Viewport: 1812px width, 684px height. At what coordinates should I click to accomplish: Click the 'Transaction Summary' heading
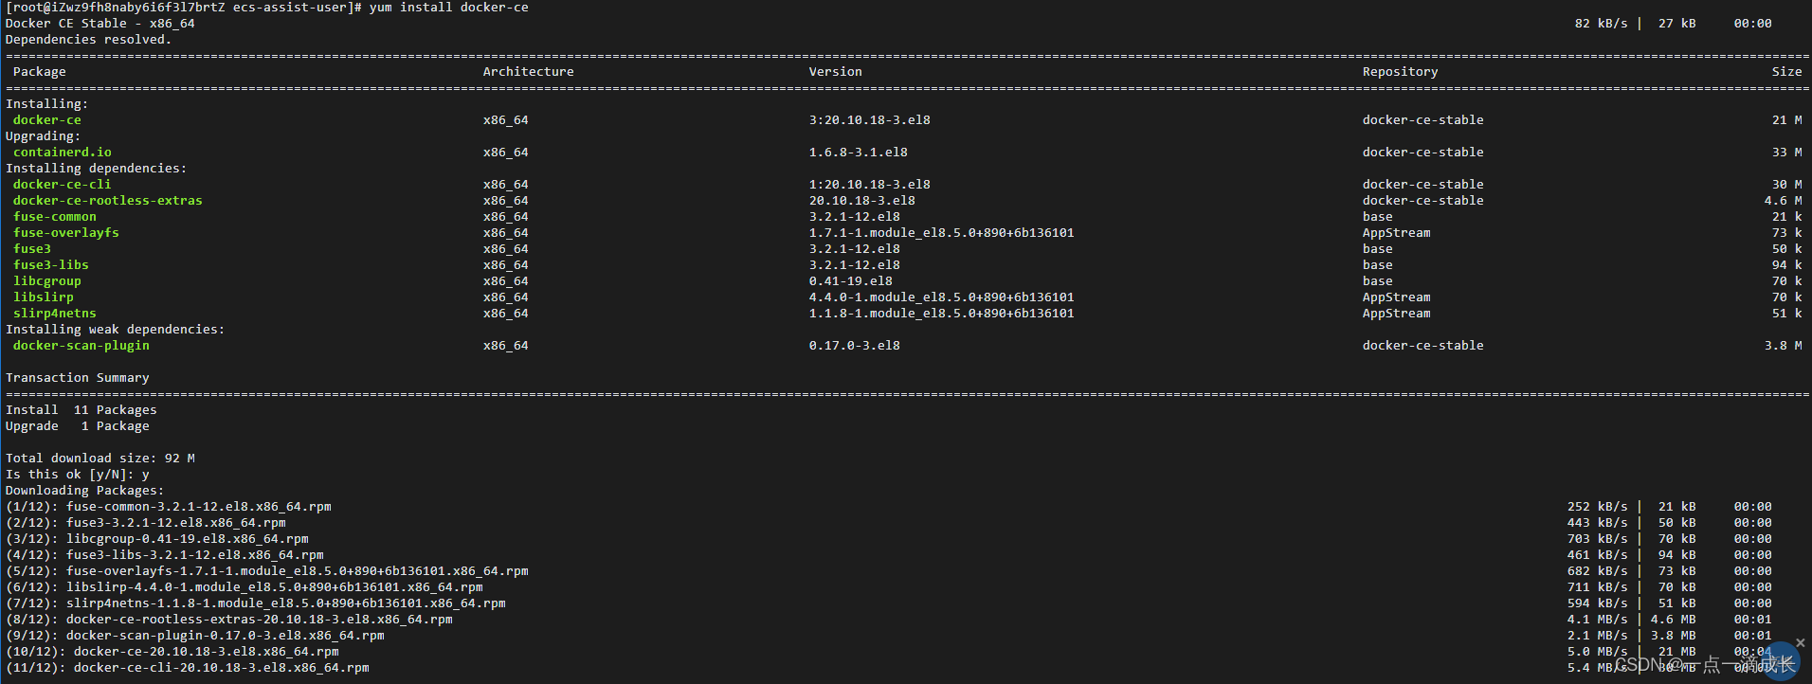[78, 378]
